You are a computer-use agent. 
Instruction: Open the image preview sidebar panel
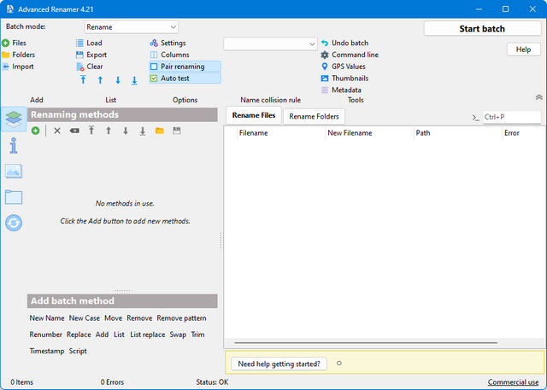pos(14,172)
